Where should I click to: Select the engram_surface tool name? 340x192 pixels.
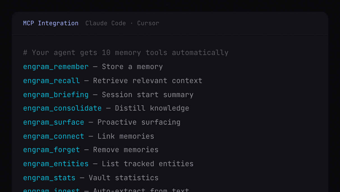[54, 122]
